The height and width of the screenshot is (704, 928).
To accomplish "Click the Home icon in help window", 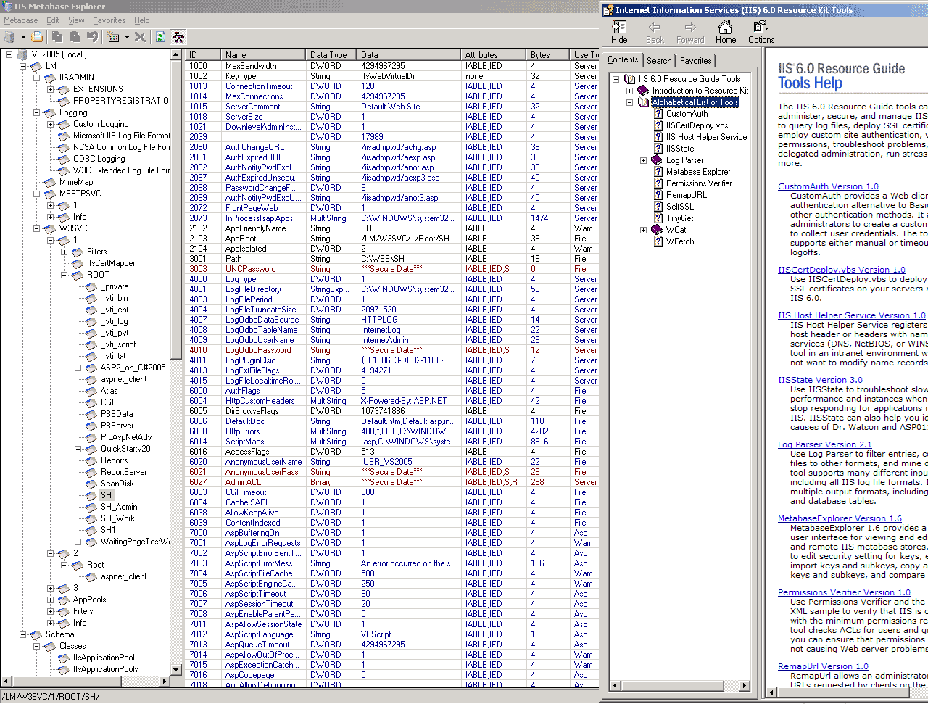I will tap(725, 28).
